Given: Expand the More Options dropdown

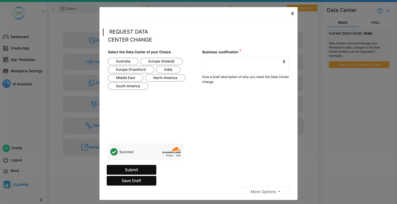Looking at the screenshot, I should [x=265, y=192].
